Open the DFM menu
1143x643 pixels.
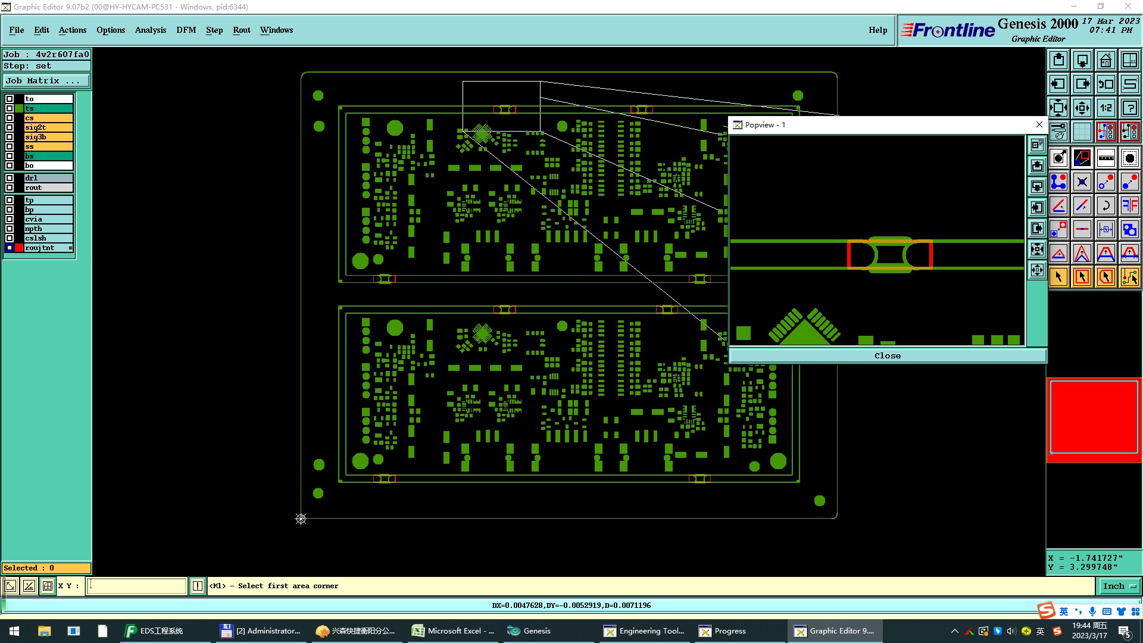click(x=186, y=30)
